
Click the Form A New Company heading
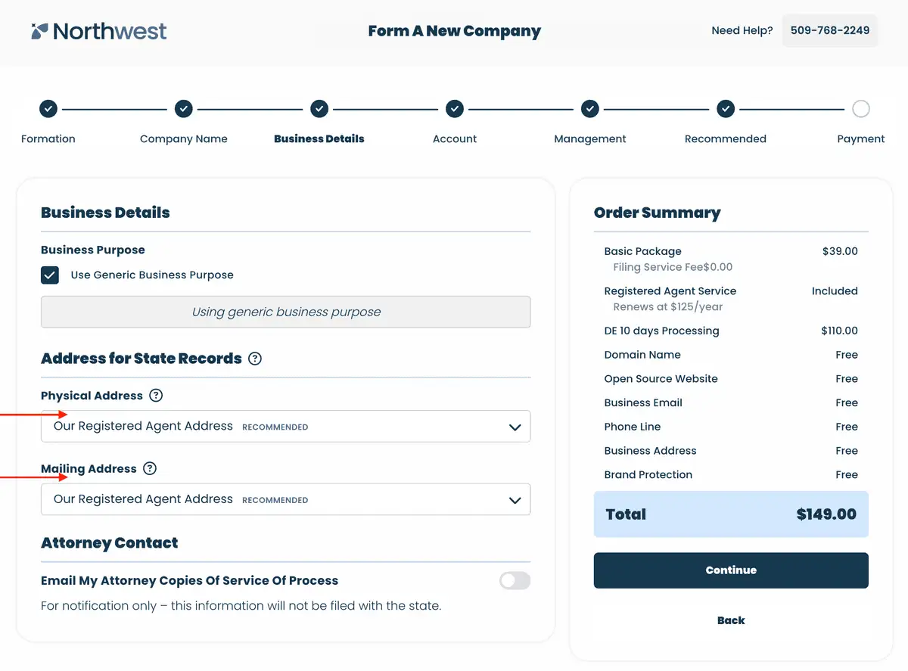tap(454, 31)
